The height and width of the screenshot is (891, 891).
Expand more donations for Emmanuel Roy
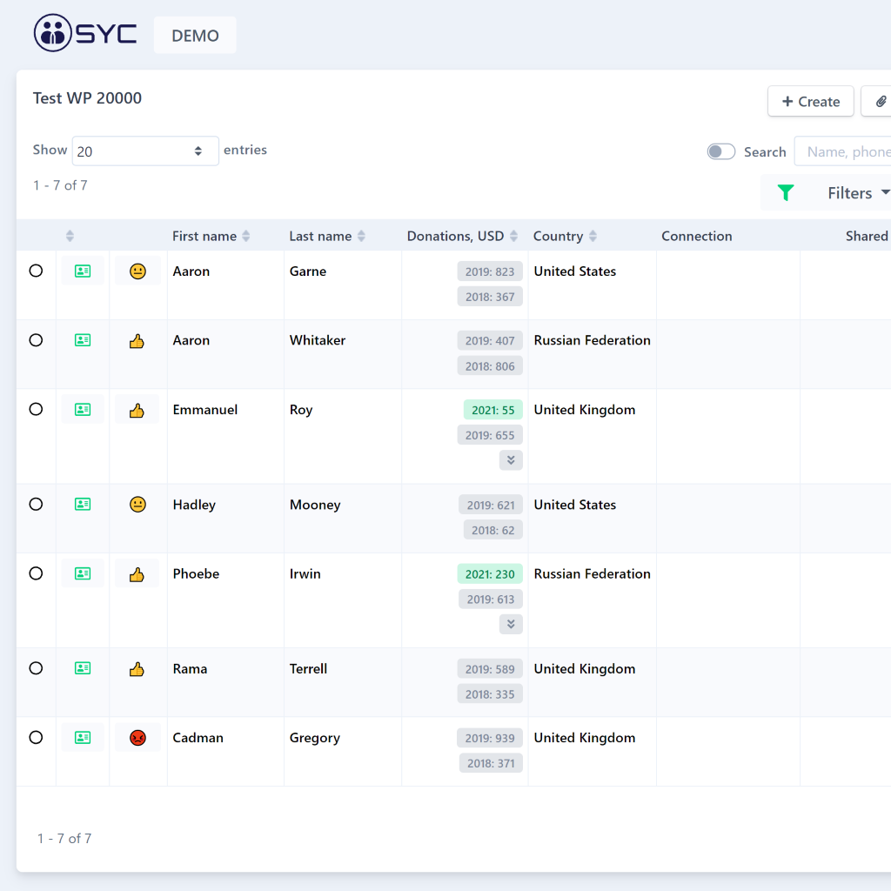(511, 460)
